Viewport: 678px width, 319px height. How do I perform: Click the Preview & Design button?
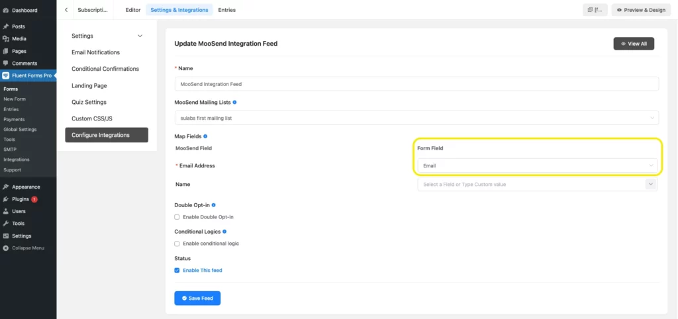641,10
